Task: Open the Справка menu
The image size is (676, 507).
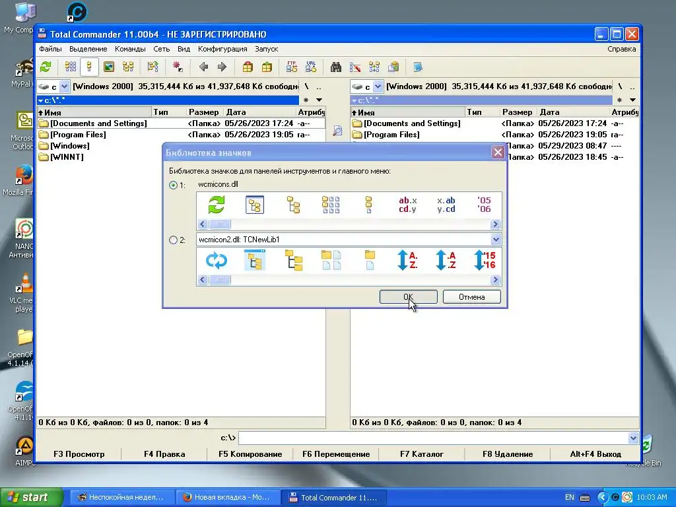Action: (621, 49)
